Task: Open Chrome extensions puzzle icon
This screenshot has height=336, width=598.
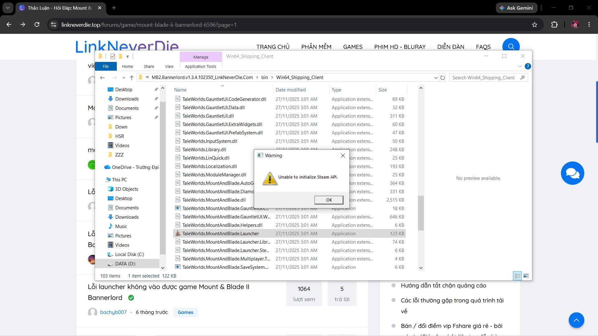Action: point(554,25)
